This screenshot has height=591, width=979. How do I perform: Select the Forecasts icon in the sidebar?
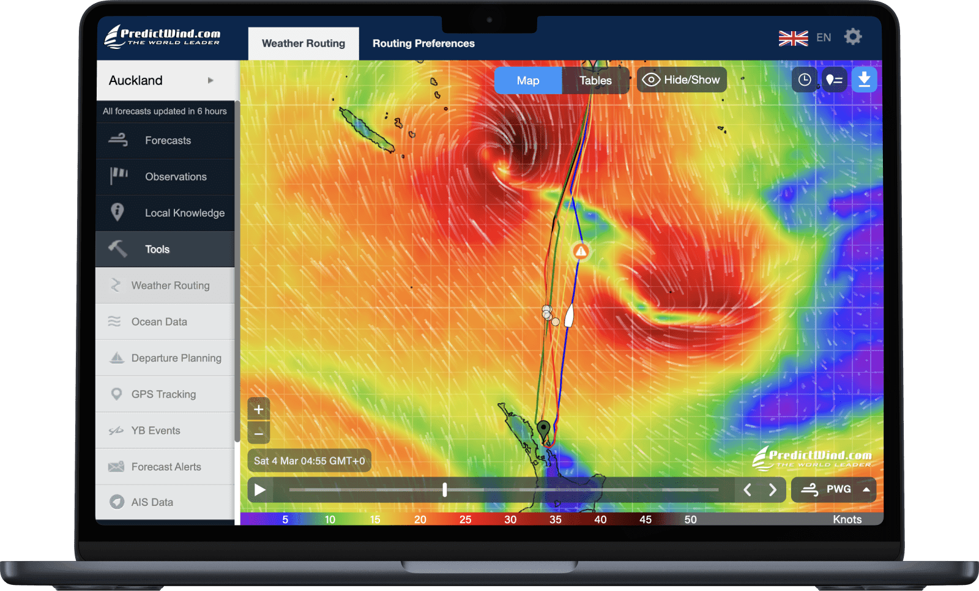pyautogui.click(x=118, y=140)
